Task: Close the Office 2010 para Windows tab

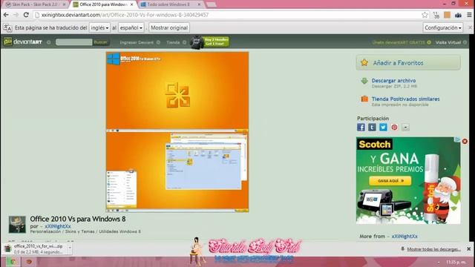Action: 132,4
